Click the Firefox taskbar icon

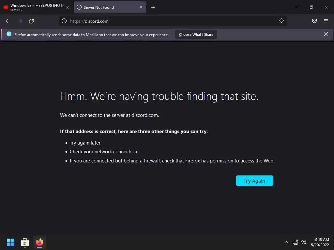click(x=39, y=242)
